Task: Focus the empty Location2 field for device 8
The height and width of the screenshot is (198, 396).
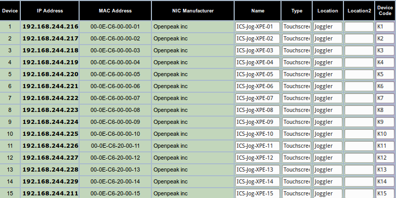Action: (359, 110)
